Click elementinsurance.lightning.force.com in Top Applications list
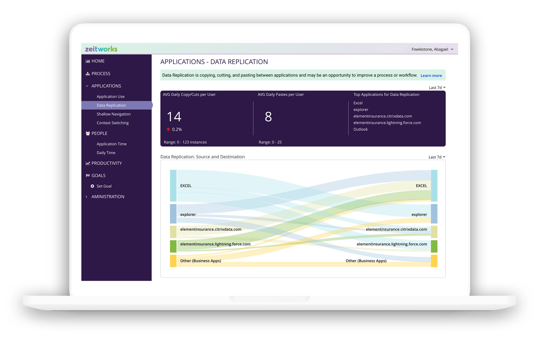 click(x=387, y=123)
